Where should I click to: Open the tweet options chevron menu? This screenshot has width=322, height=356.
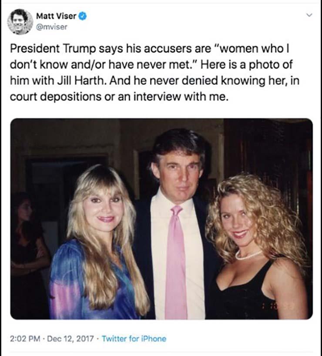(309, 15)
